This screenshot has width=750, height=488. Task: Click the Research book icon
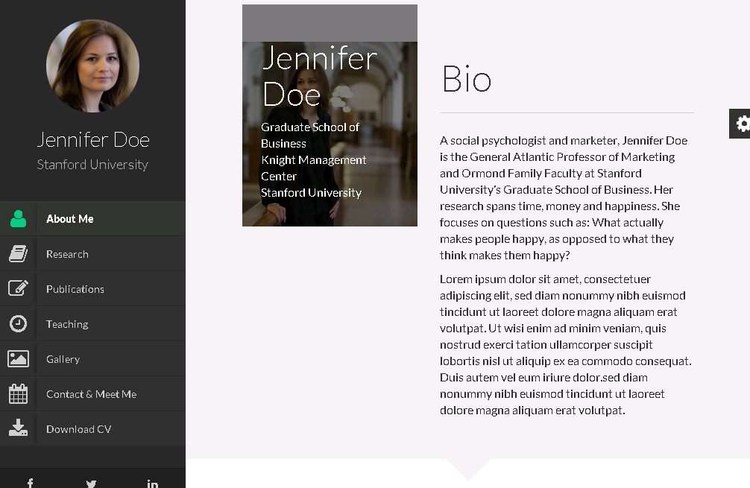(19, 253)
